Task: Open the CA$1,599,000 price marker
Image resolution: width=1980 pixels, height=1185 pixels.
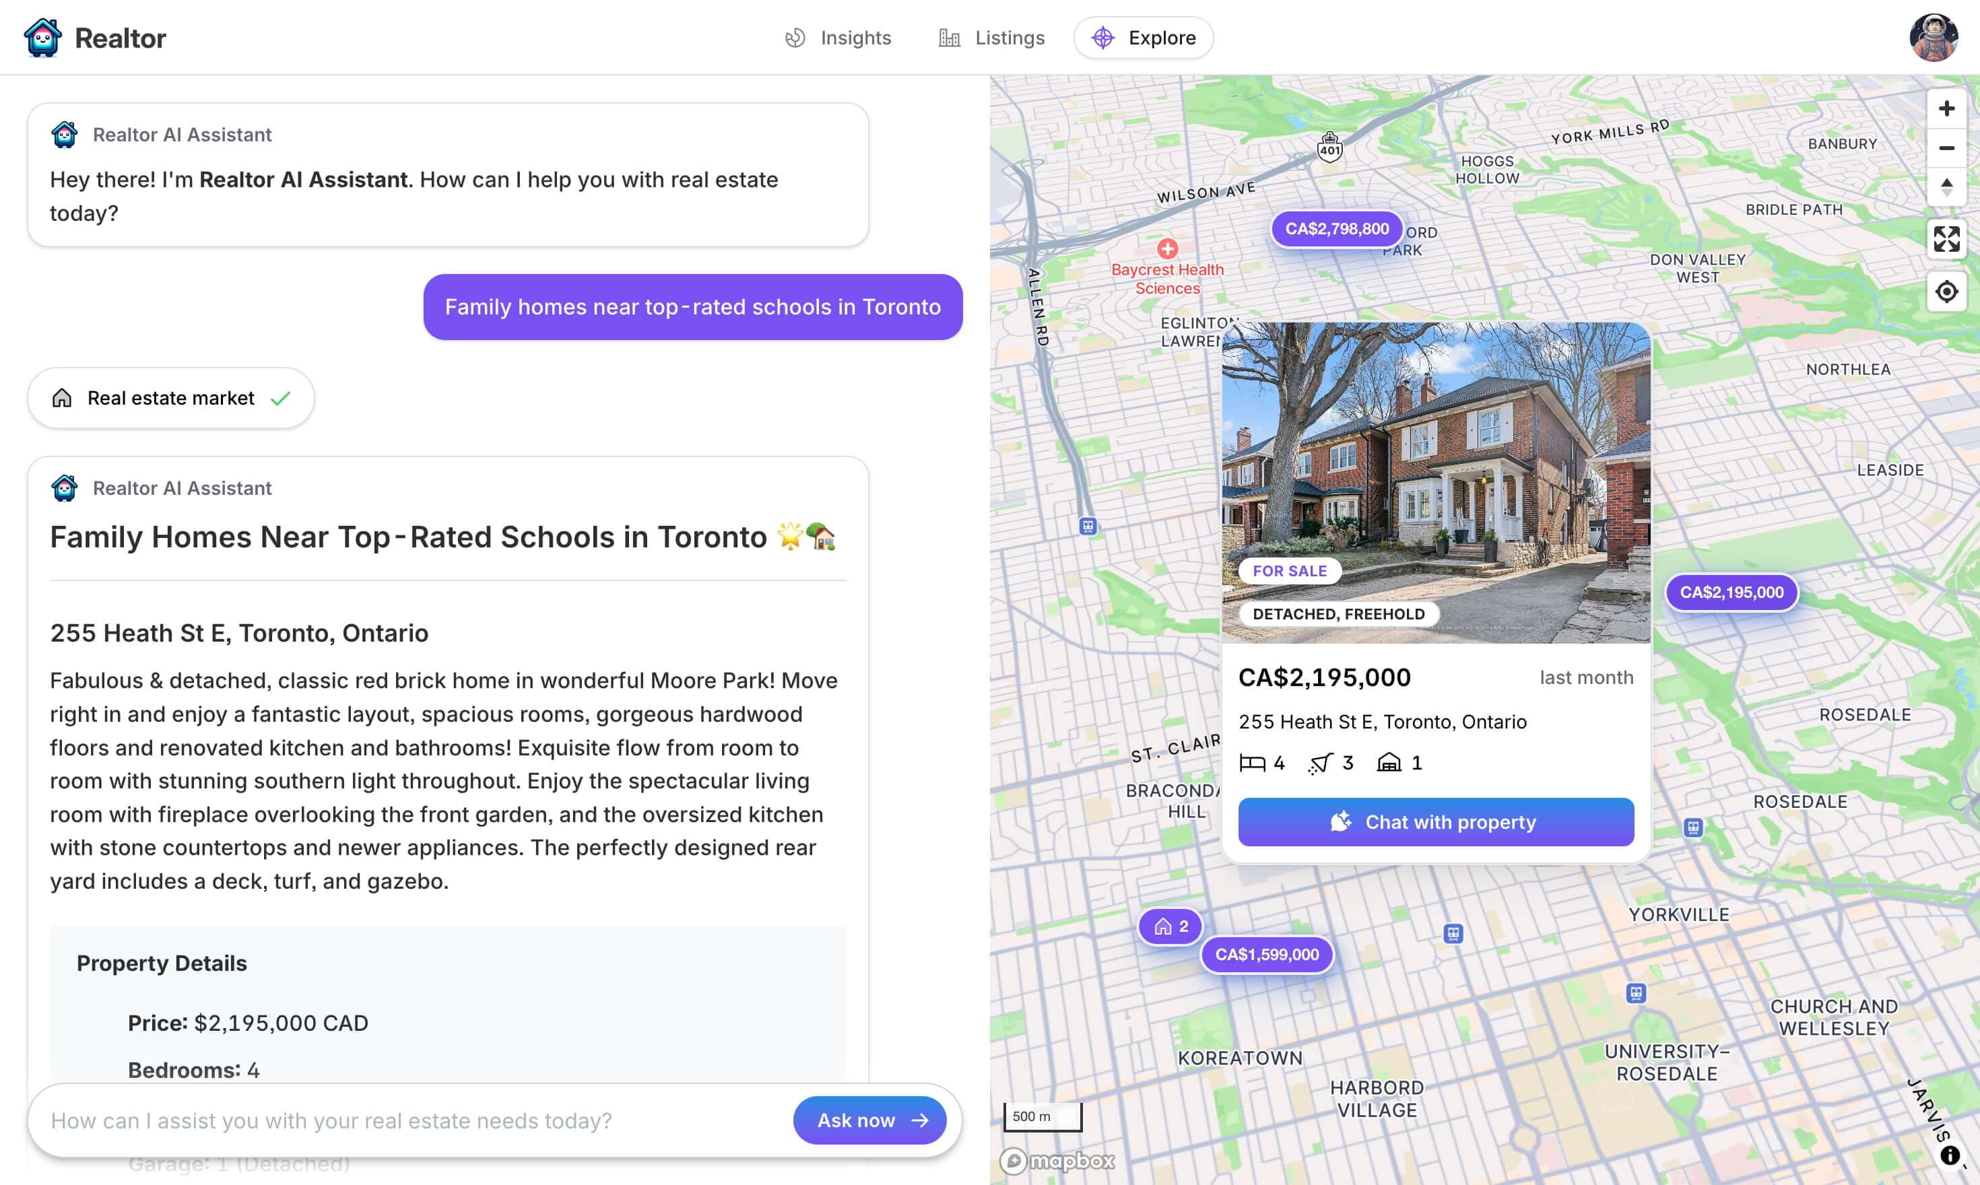Action: pos(1266,954)
